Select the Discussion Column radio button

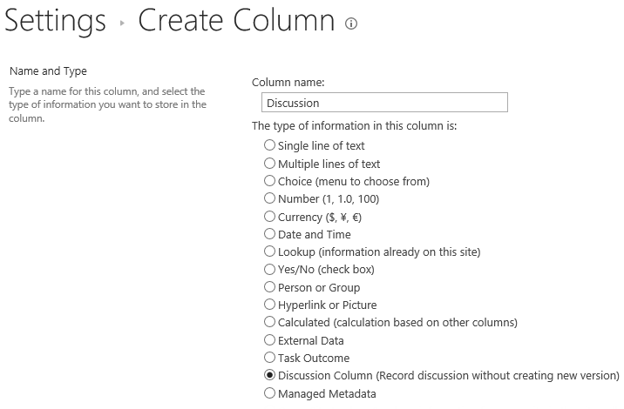pos(270,376)
